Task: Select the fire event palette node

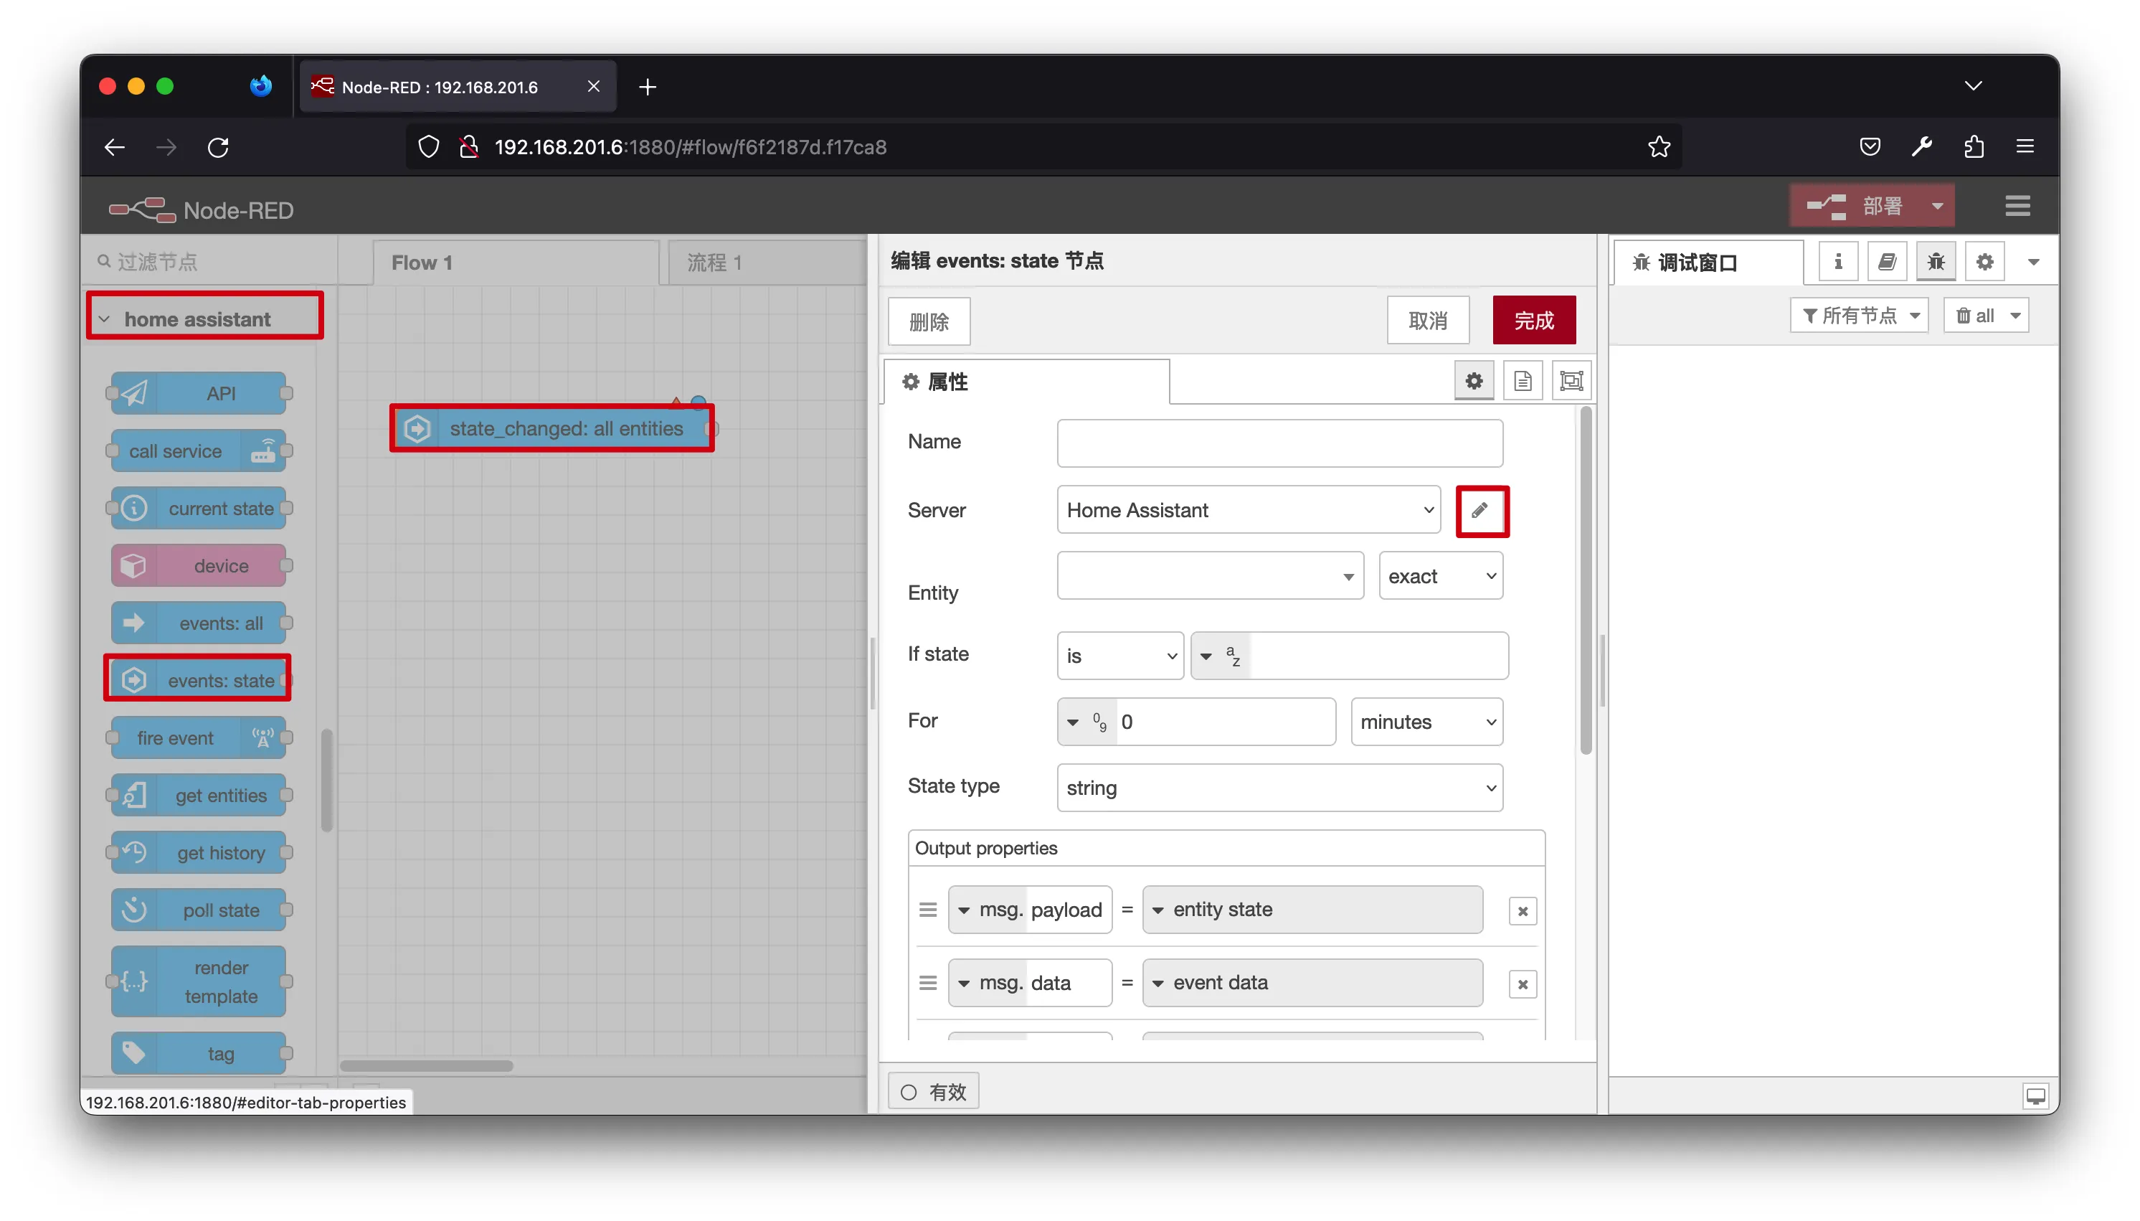Action: click(x=199, y=738)
